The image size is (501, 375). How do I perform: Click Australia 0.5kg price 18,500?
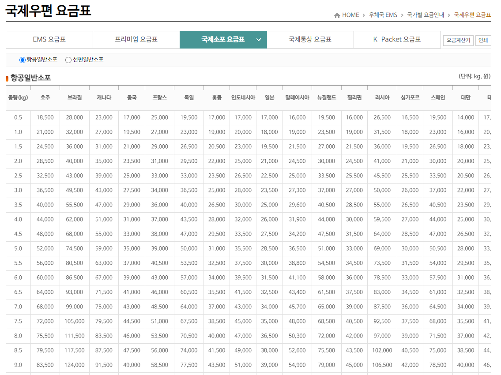[x=45, y=117]
